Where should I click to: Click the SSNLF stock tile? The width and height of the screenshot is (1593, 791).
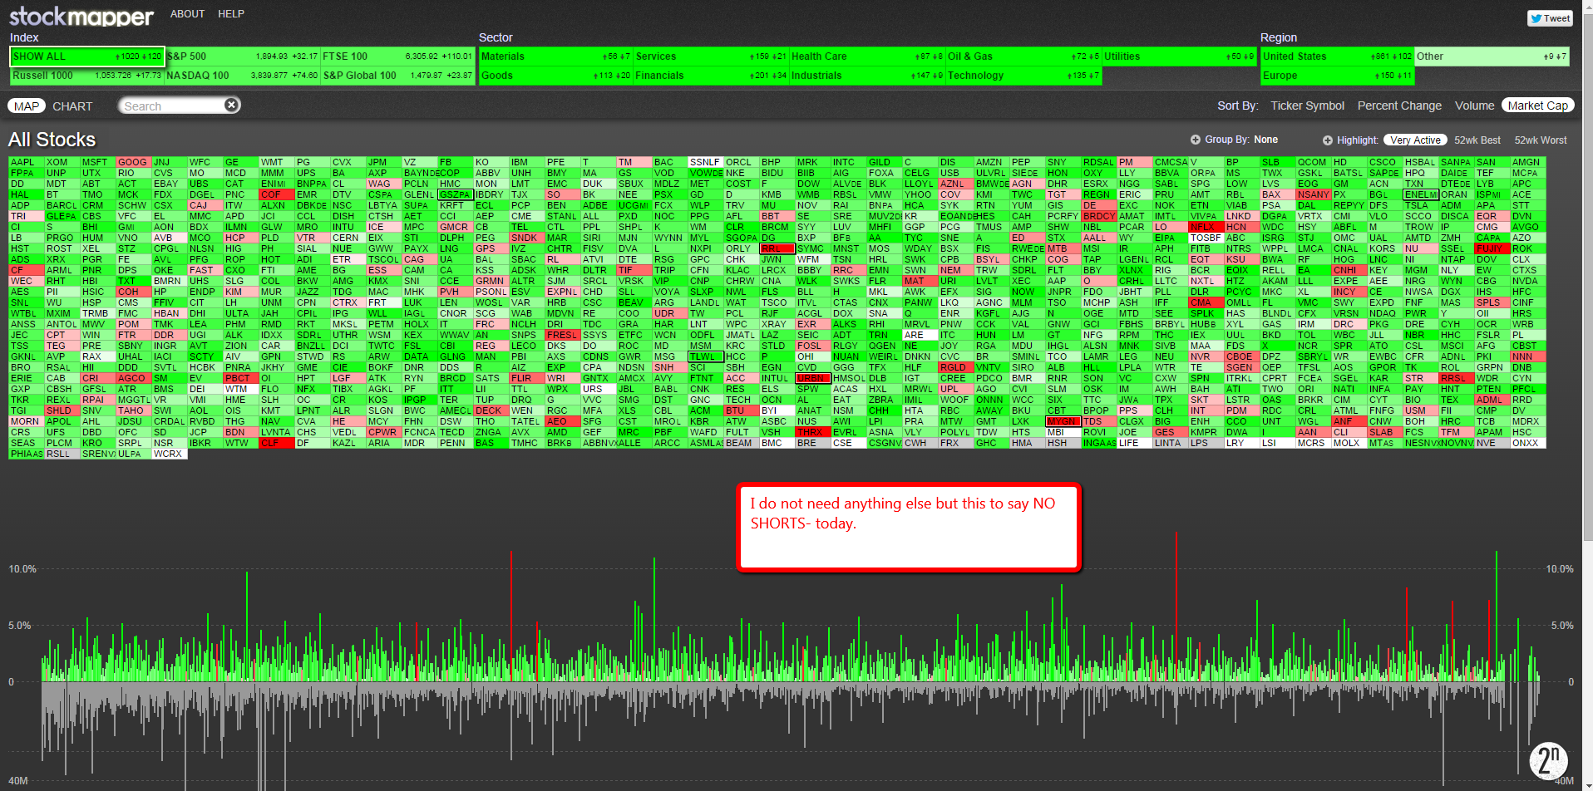[705, 163]
